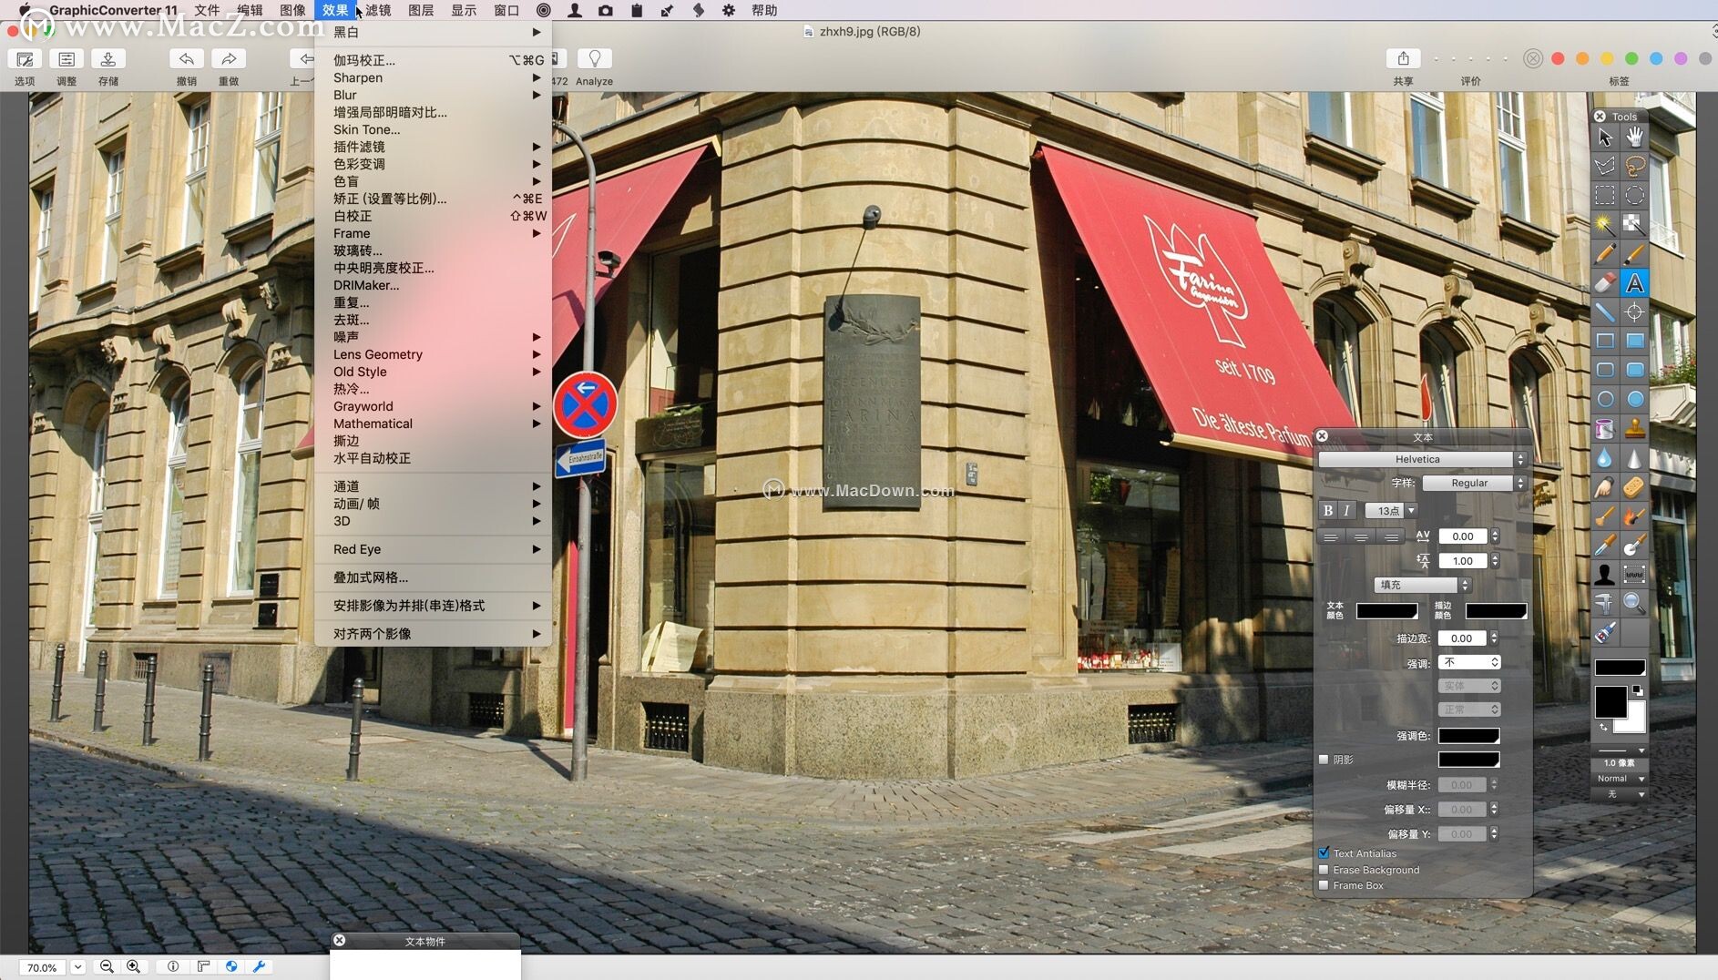
Task: Click the red label color dot
Action: [x=1559, y=58]
